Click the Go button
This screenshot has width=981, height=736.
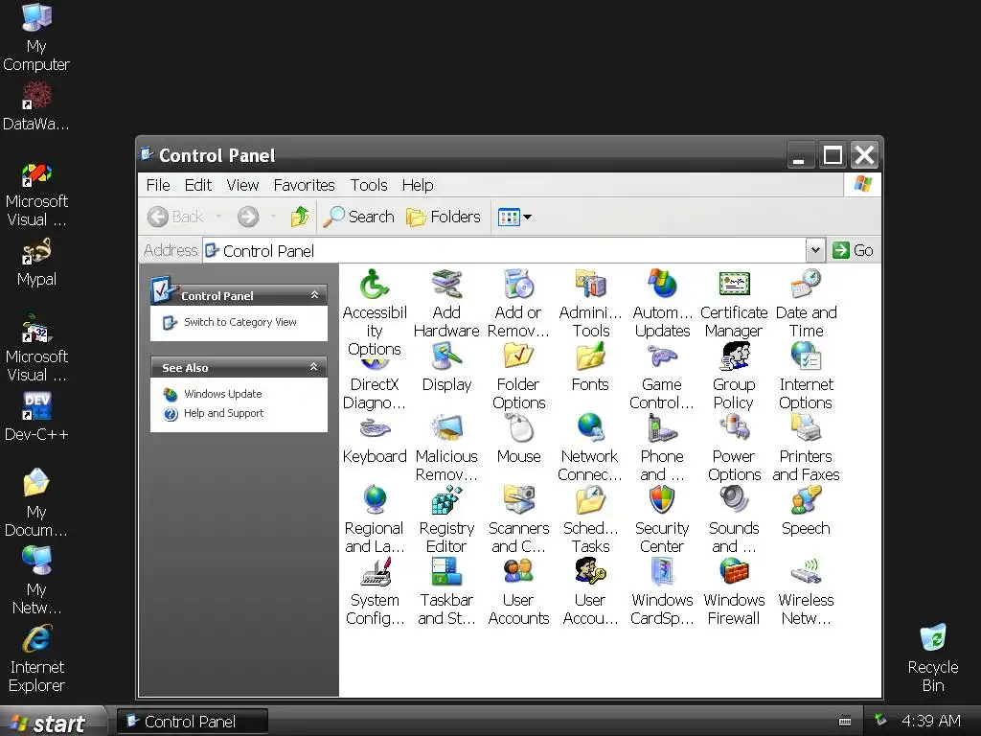[x=852, y=250]
